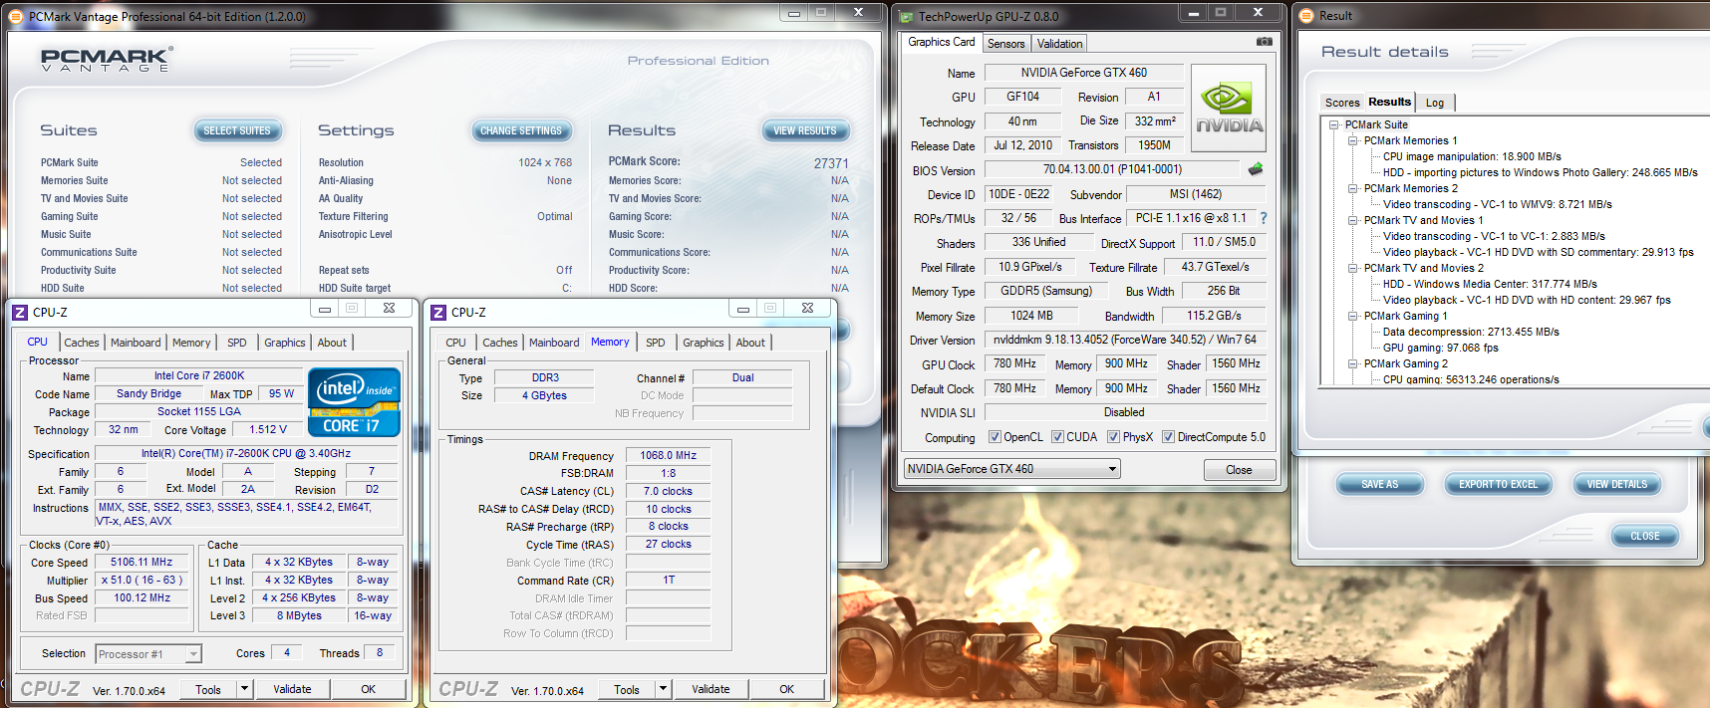Collapse the PCMark TV and Movies 1 node

coord(1352,220)
